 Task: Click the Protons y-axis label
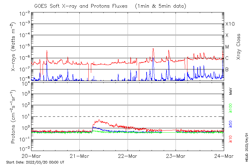13,117
